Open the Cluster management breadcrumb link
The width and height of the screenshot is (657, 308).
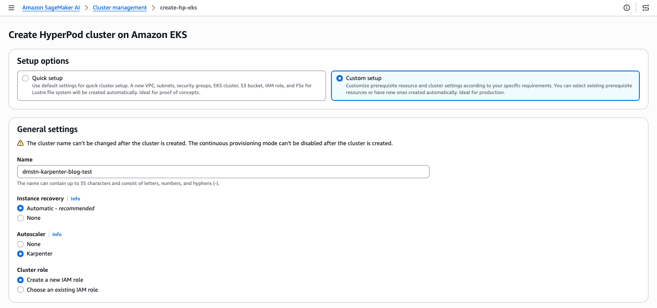pyautogui.click(x=120, y=8)
